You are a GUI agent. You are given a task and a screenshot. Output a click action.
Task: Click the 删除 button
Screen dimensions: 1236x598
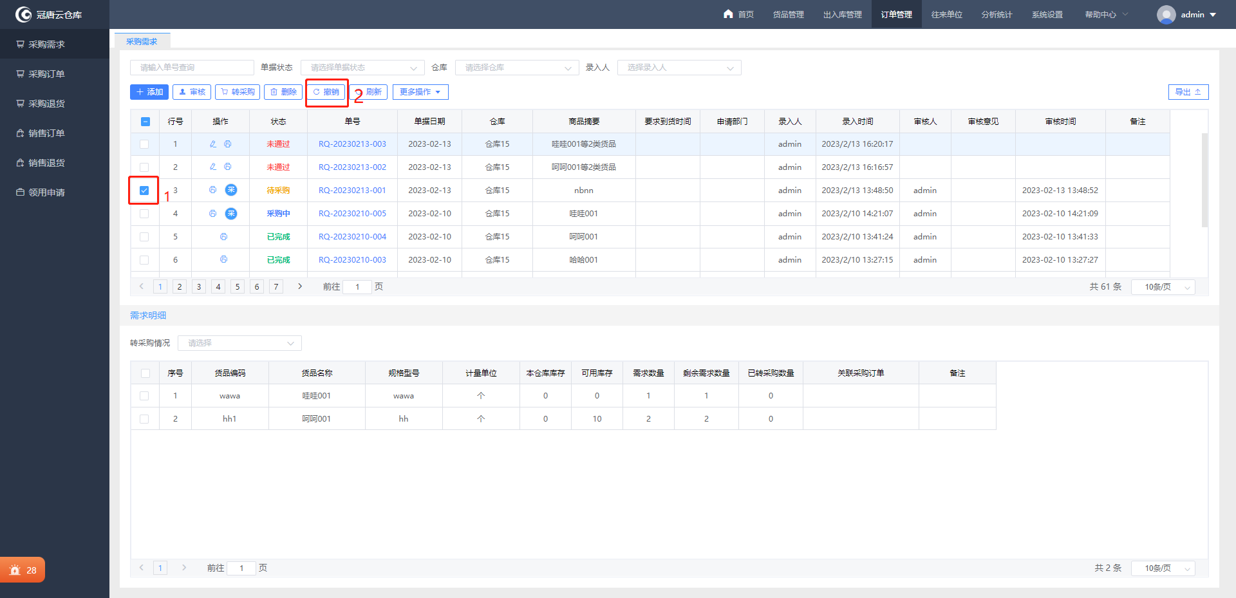(x=283, y=92)
